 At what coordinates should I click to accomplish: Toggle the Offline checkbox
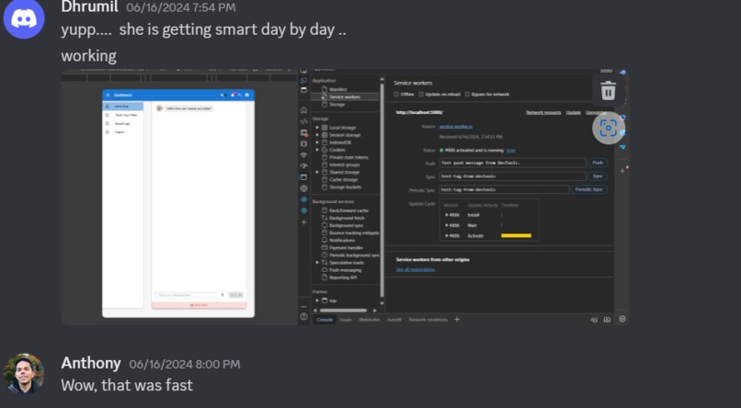(x=396, y=95)
